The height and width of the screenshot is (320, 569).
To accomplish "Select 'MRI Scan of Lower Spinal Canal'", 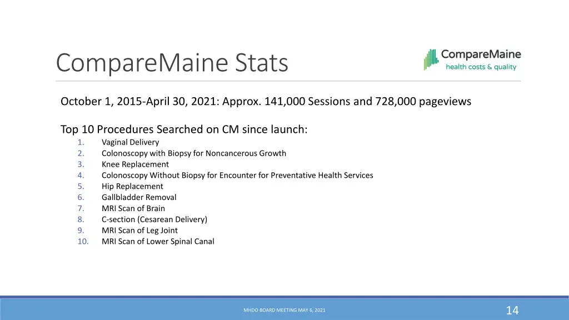I will coord(158,242).
